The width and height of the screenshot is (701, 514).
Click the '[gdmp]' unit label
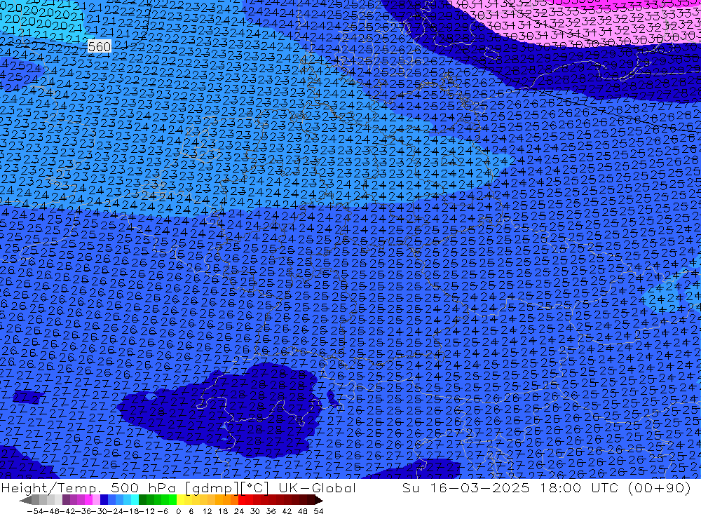click(x=212, y=488)
